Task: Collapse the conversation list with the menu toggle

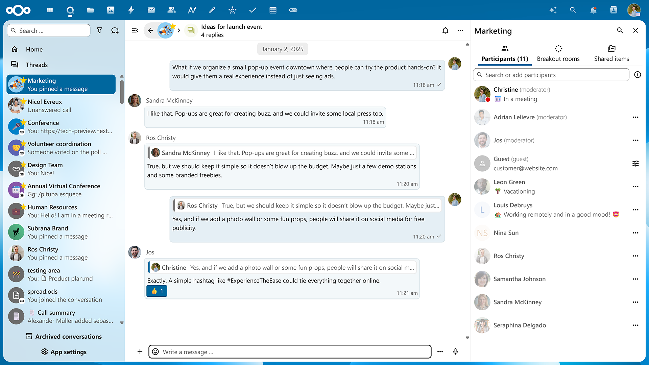Action: 135,30
